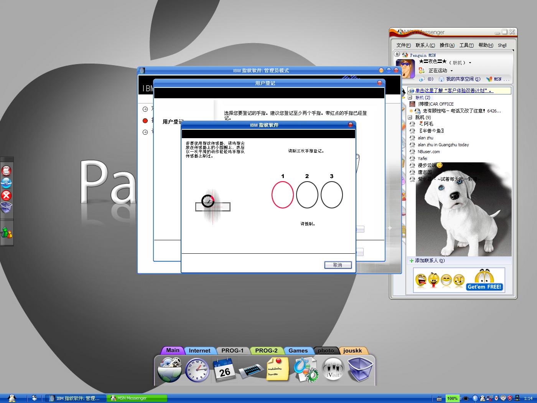The height and width of the screenshot is (403, 537).
Task: Open the online status dropdown beside 联机
Action: point(470,63)
